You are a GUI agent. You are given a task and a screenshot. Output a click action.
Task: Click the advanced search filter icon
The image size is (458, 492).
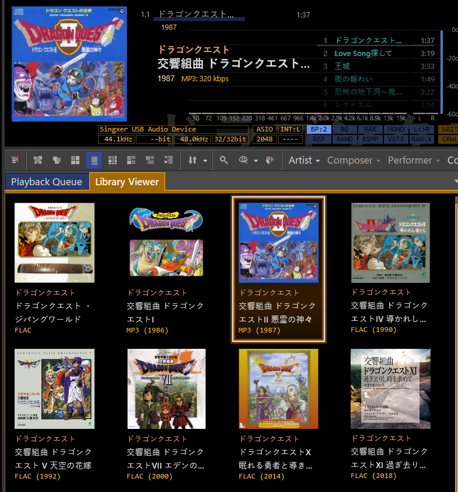coord(243,160)
